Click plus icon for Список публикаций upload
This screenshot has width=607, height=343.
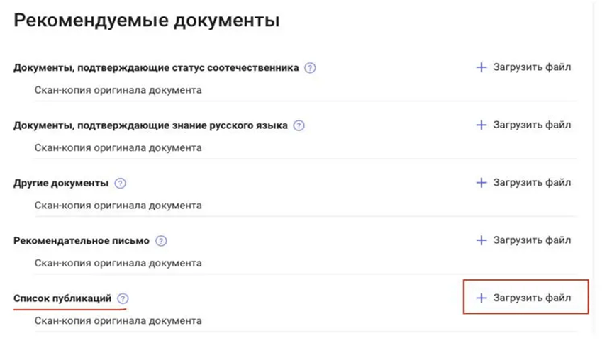click(x=481, y=298)
